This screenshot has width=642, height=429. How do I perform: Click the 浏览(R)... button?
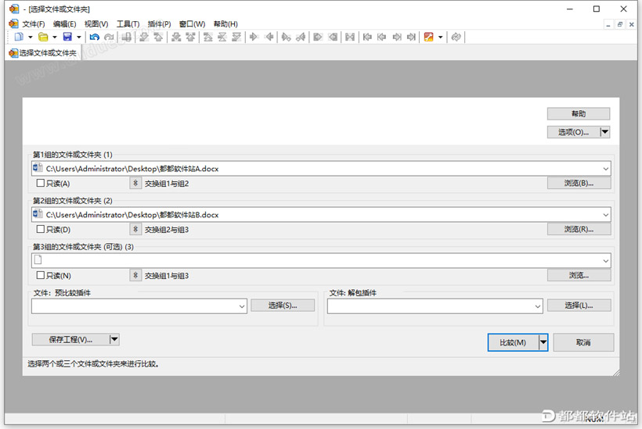tap(579, 229)
